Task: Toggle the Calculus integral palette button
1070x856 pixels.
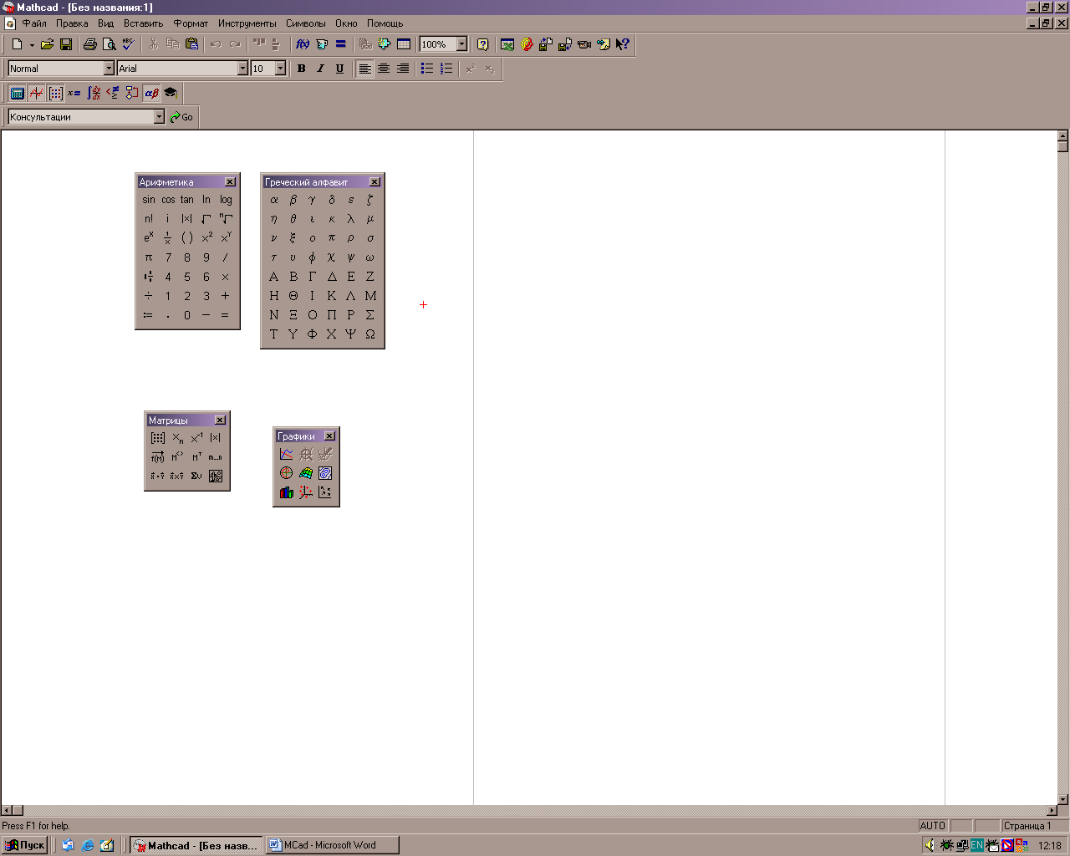Action: (94, 93)
